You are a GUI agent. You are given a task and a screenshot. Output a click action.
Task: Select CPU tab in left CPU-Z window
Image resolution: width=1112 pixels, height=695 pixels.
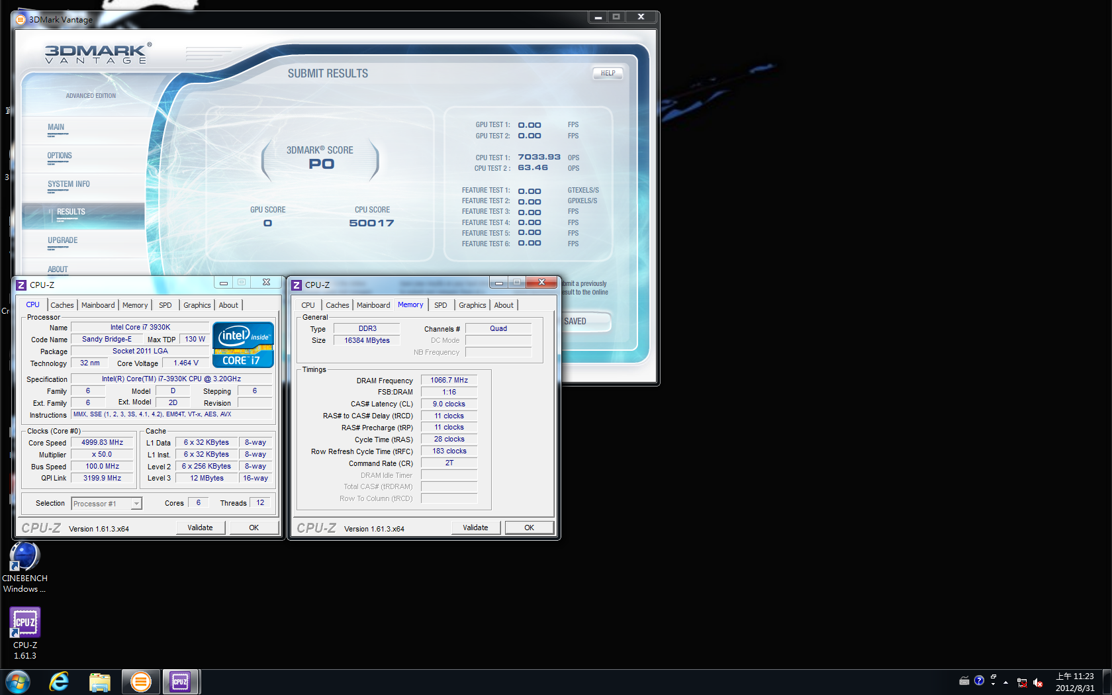(33, 304)
